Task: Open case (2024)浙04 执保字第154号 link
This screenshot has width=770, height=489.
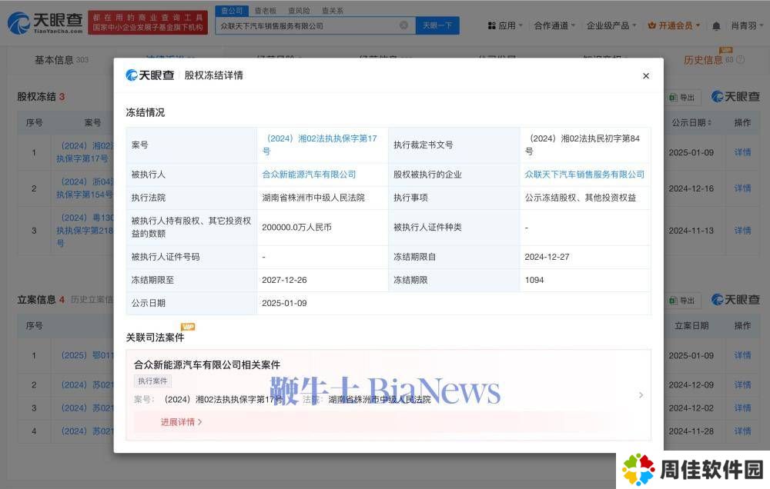Action: [x=85, y=188]
